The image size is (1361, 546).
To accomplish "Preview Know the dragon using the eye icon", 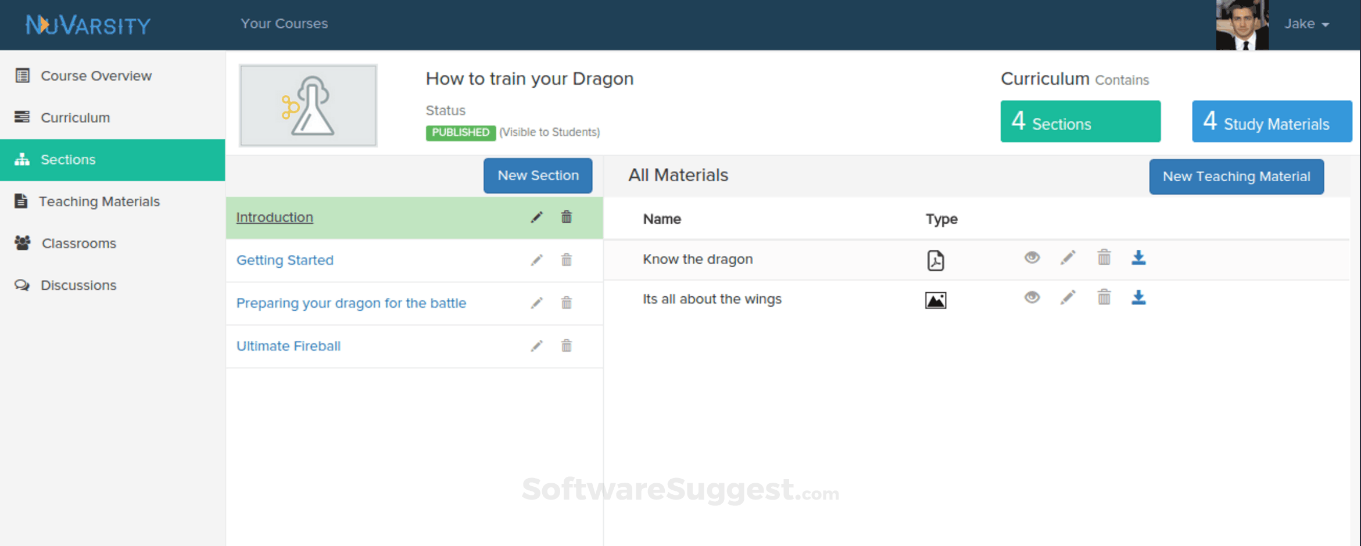I will point(1032,257).
